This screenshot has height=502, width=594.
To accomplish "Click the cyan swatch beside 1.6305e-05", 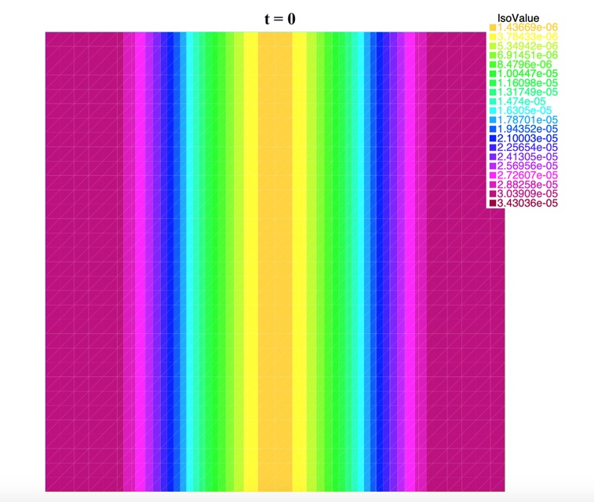I will click(493, 111).
